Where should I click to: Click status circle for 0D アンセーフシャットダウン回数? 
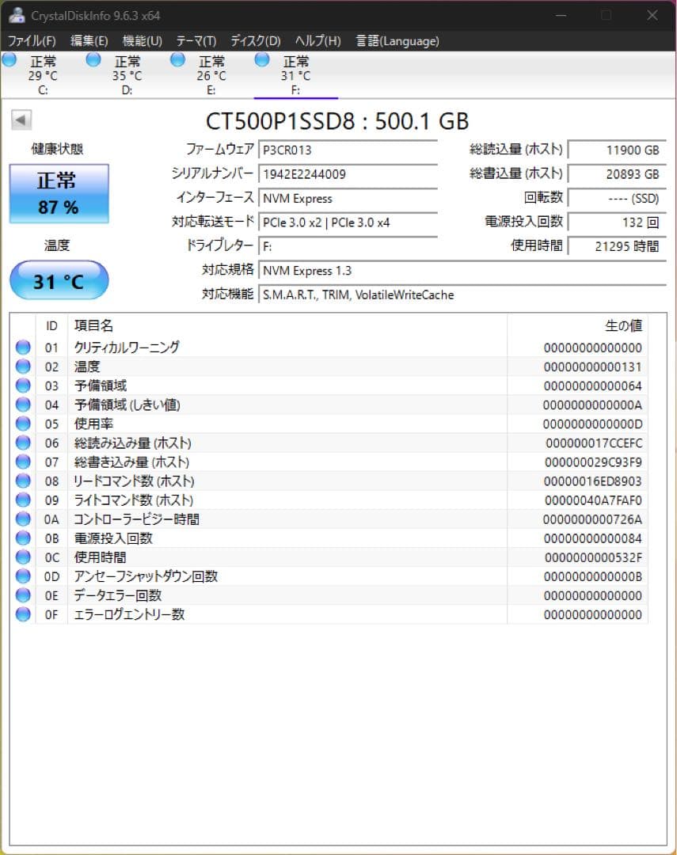click(x=23, y=576)
